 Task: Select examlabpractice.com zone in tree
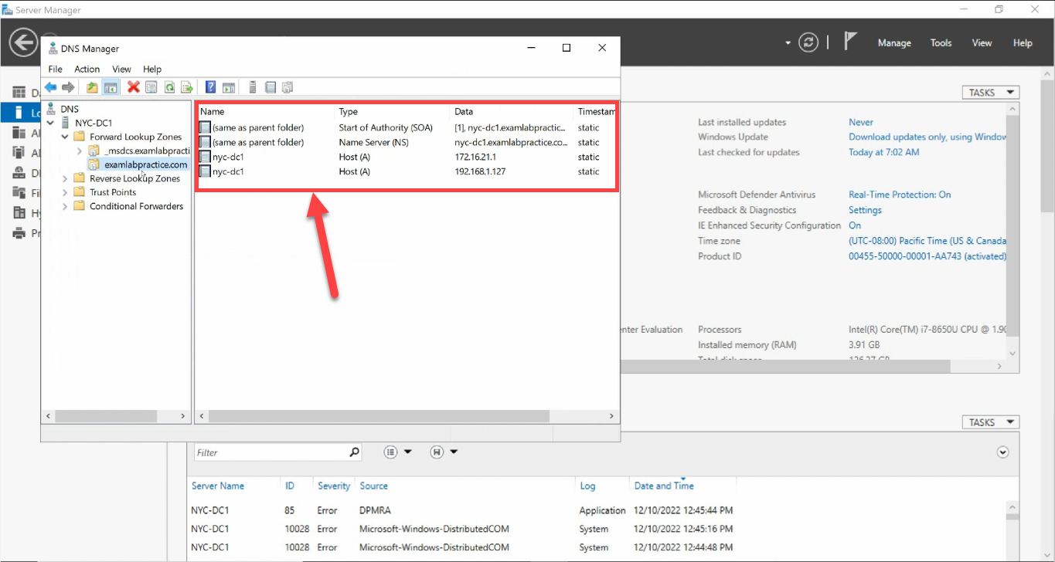145,164
